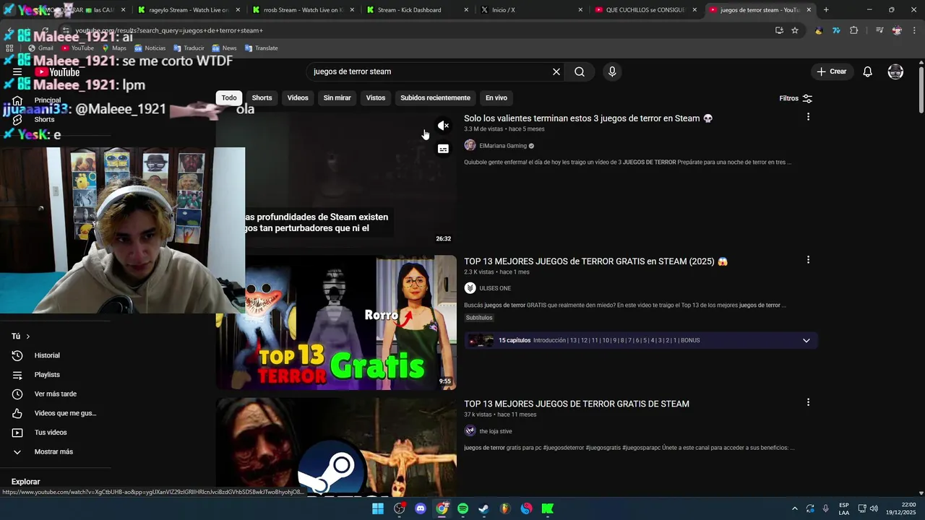Bookmark the page with the star icon

point(795,30)
